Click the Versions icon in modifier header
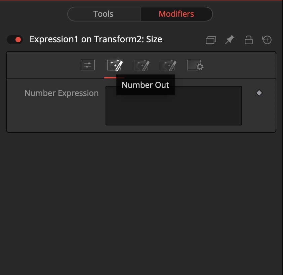 coord(211,40)
